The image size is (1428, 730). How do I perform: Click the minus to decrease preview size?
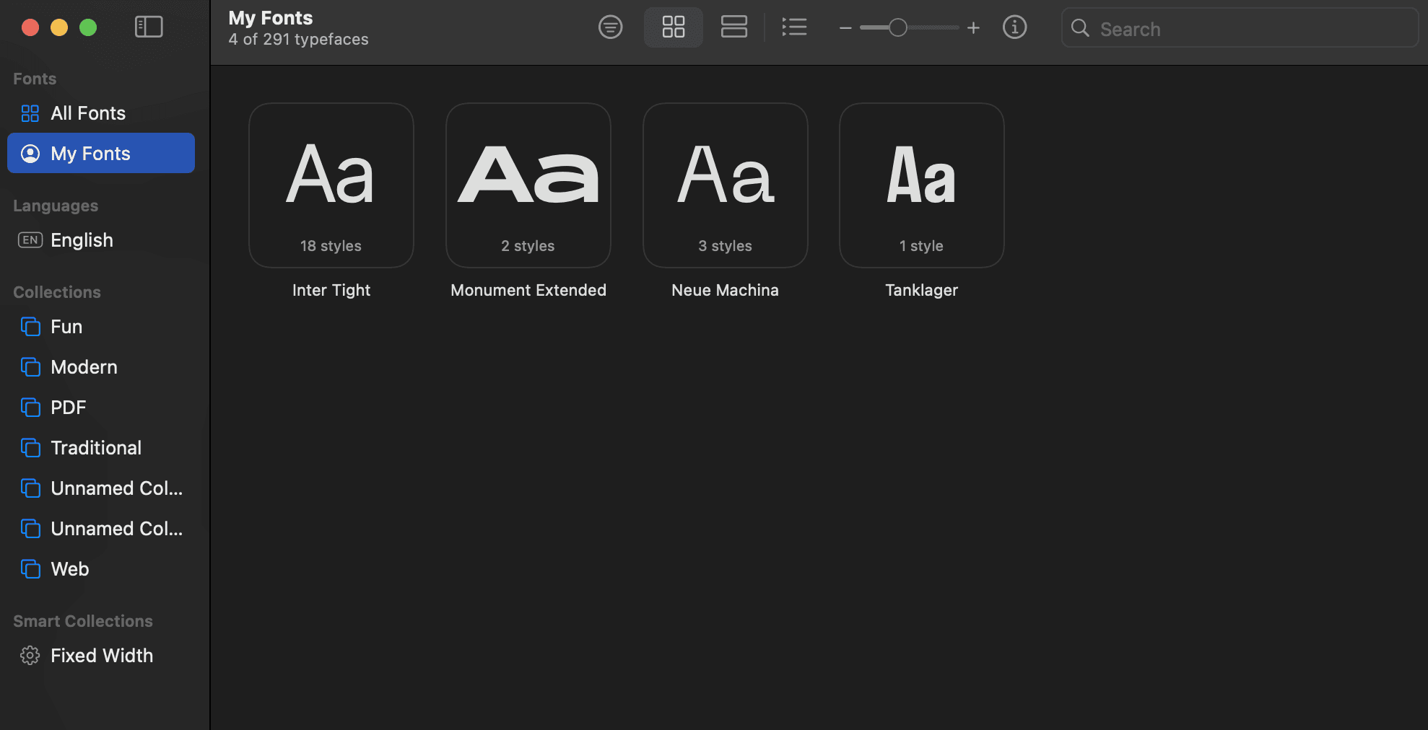point(845,28)
